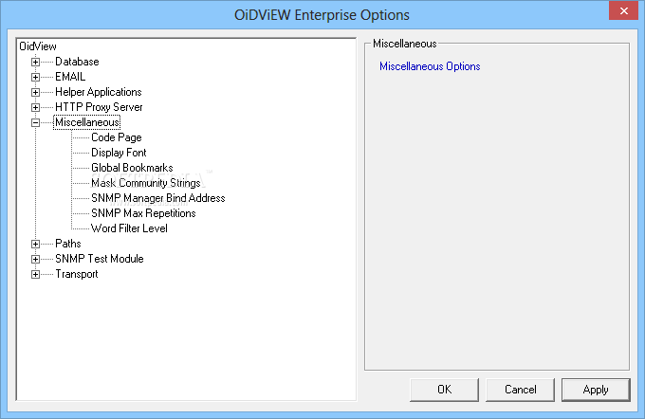Select the OidView root item
Viewport: 645px width, 419px height.
point(38,46)
